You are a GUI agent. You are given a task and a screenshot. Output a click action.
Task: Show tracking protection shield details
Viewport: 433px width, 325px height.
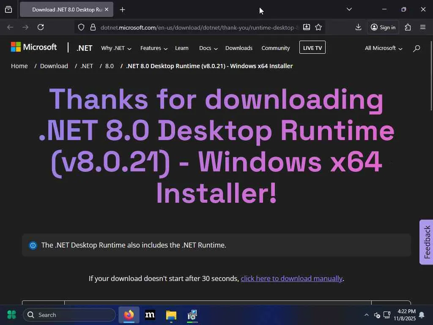(81, 27)
